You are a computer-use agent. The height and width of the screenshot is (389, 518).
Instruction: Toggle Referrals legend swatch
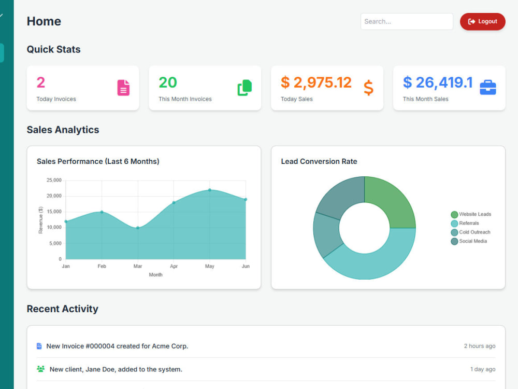454,223
